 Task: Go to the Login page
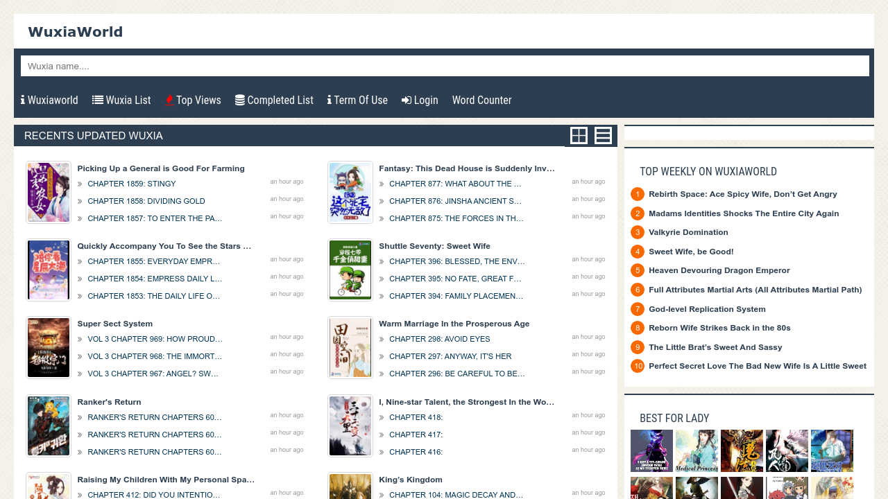pyautogui.click(x=420, y=100)
